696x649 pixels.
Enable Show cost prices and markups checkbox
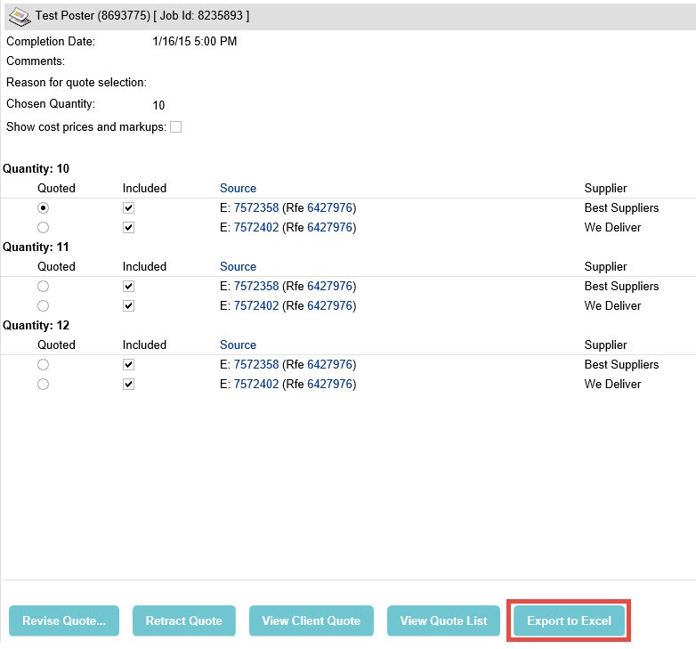pos(175,127)
